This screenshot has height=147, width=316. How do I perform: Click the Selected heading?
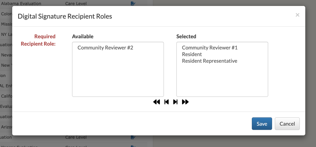pos(186,36)
